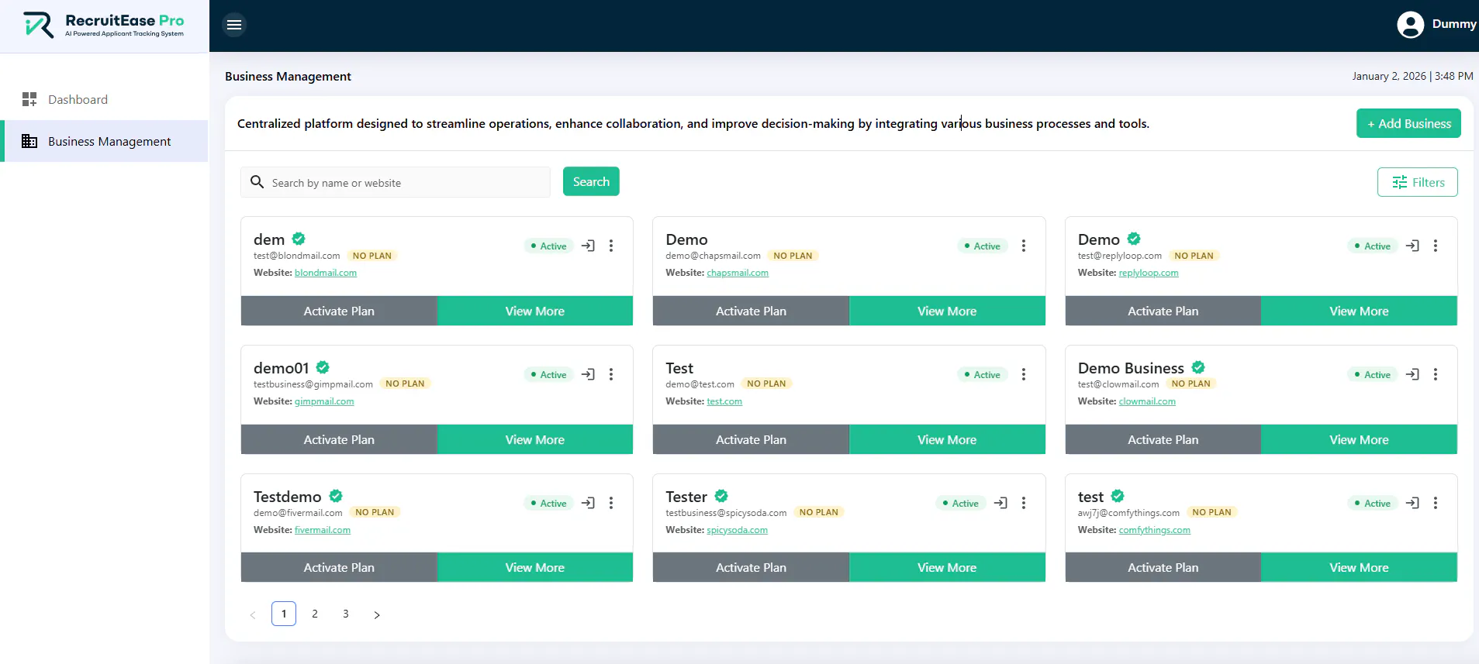Open clowmail.com website link
The width and height of the screenshot is (1479, 664).
point(1147,401)
